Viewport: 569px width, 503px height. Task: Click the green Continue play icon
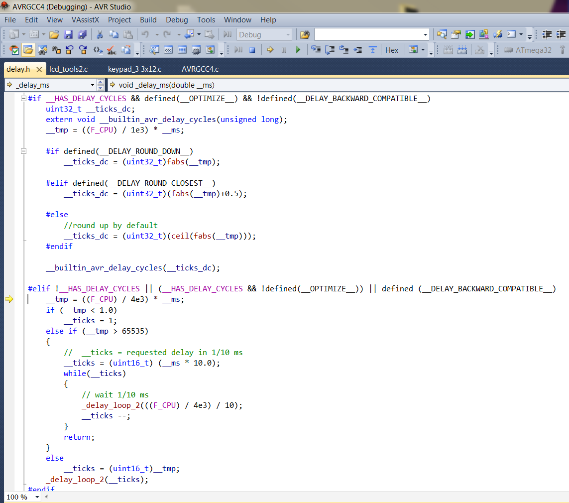pos(298,50)
